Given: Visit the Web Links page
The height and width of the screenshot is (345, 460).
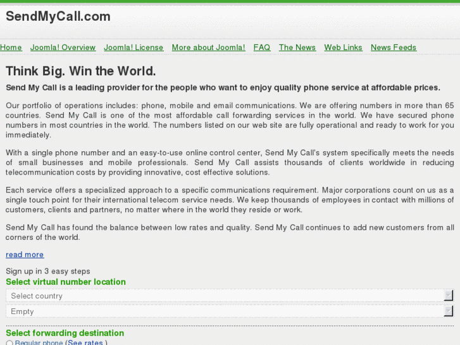Looking at the screenshot, I should (x=343, y=47).
